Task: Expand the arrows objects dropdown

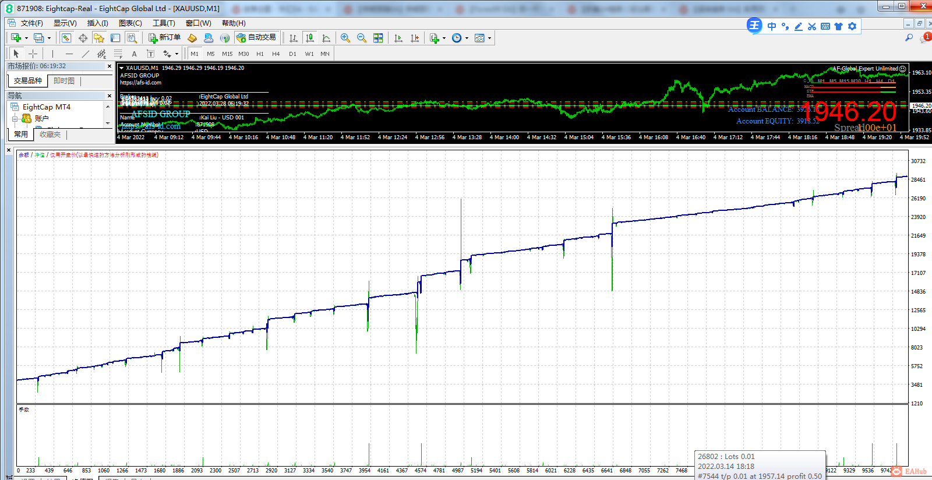Action: [176, 54]
